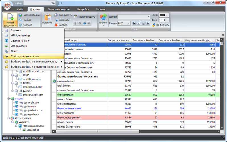The image size is (227, 142).
Task: Open the Файл ribbon tab
Action: point(20,9)
